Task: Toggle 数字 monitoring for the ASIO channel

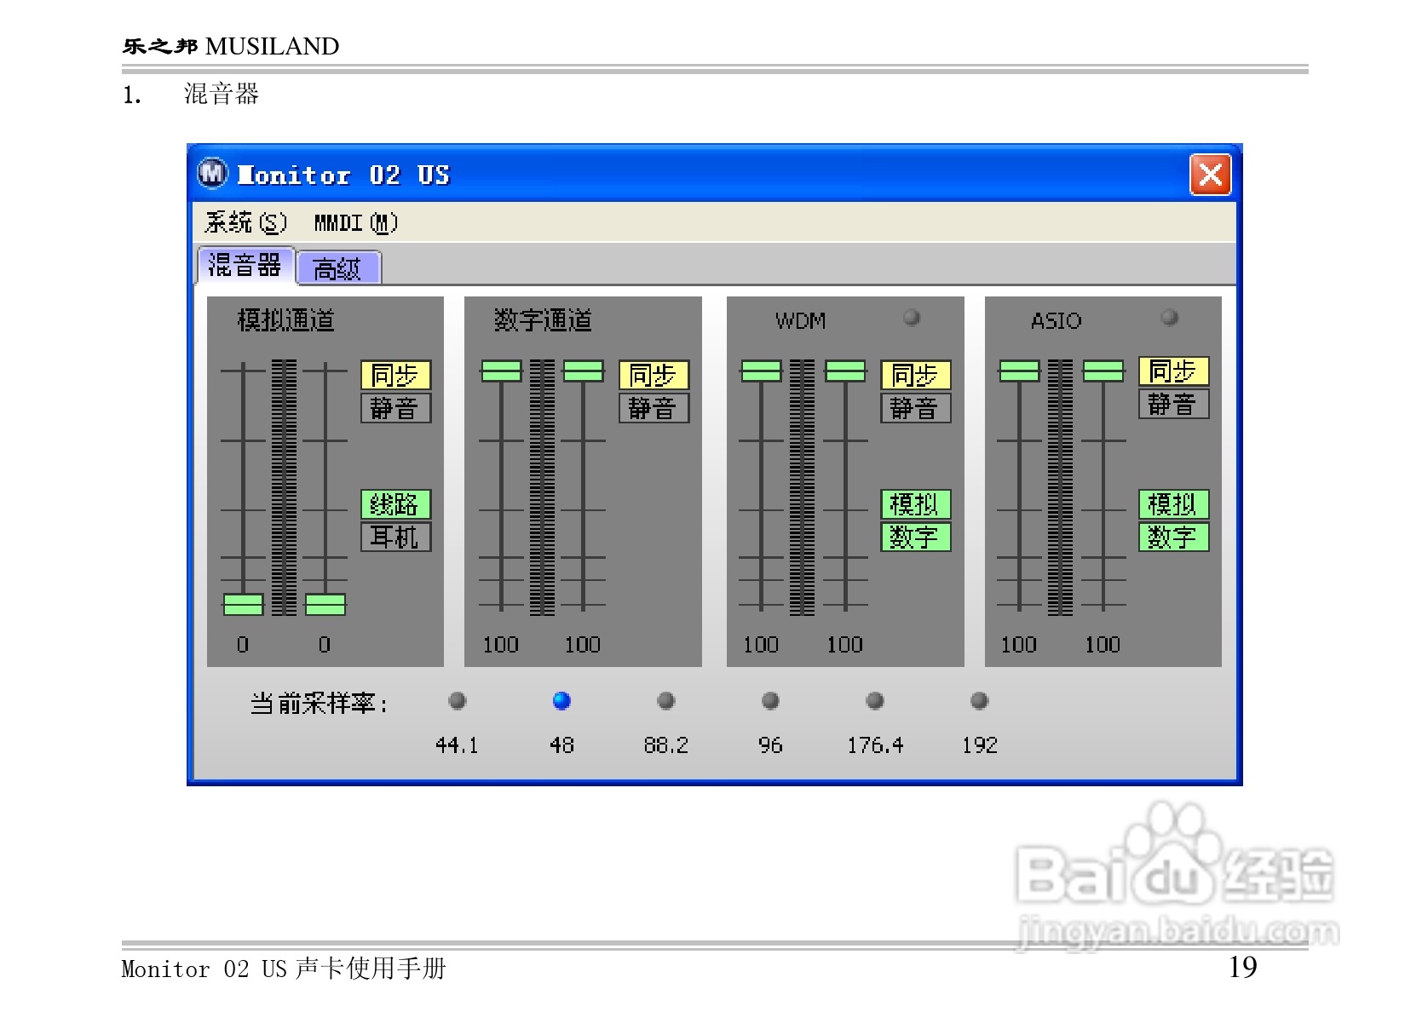Action: 1174,537
